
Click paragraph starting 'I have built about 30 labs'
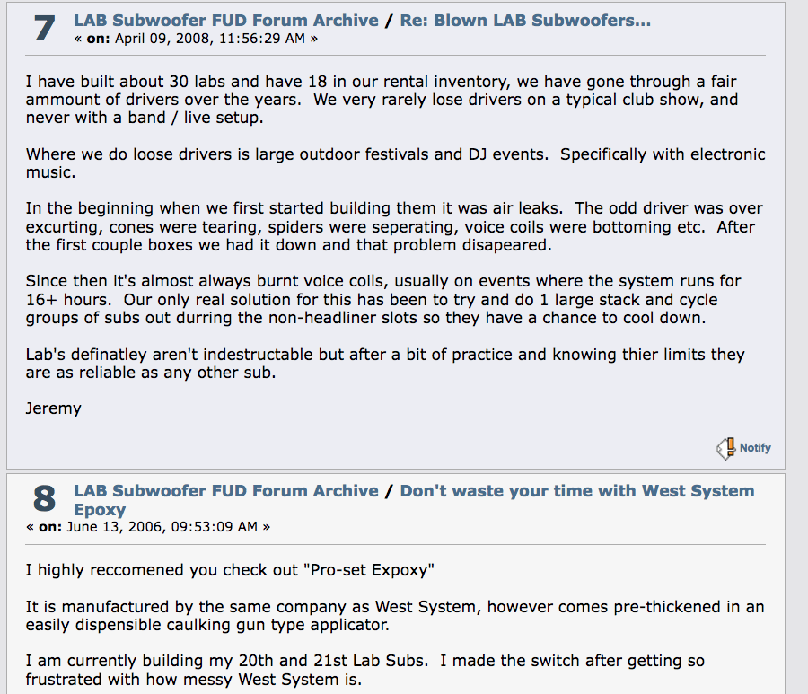pos(382,100)
